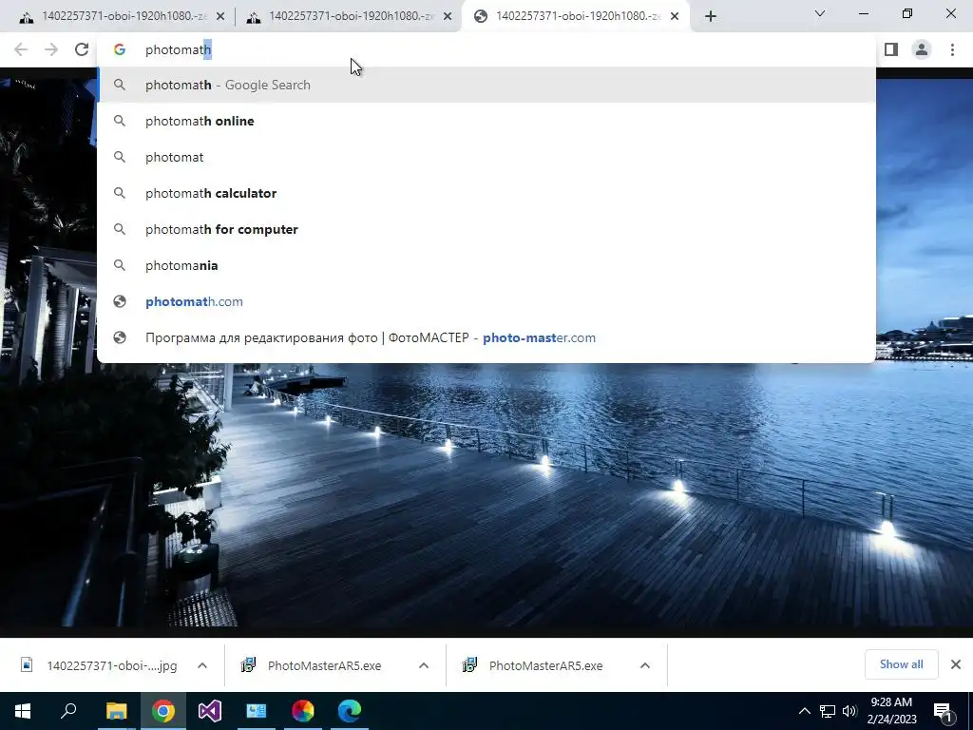Close the second browser tab

pos(448,16)
